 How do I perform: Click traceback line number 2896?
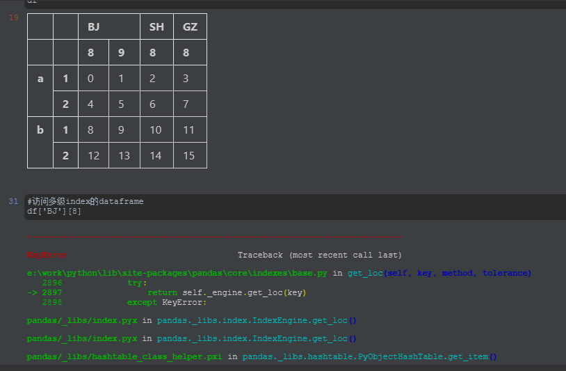(x=52, y=283)
